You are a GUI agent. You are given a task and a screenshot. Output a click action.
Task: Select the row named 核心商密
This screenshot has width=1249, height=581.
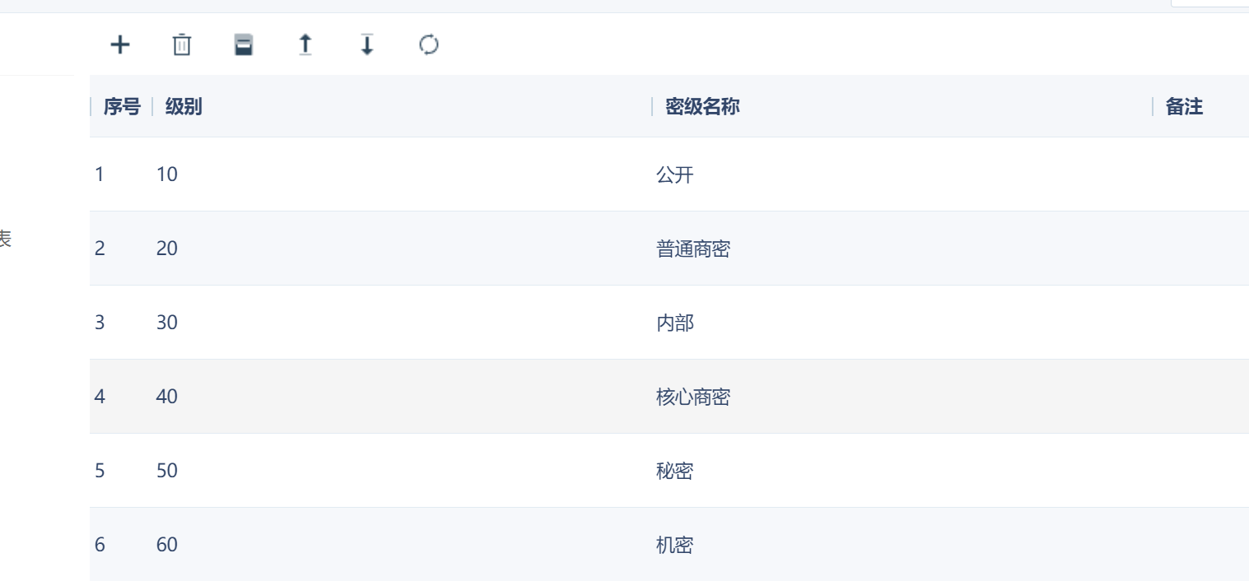(669, 397)
